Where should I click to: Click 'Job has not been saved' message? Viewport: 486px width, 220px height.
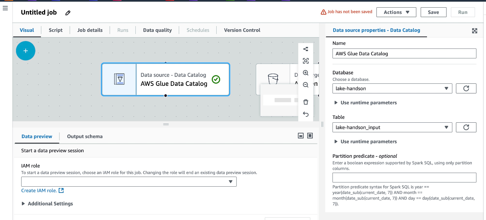[x=350, y=12]
